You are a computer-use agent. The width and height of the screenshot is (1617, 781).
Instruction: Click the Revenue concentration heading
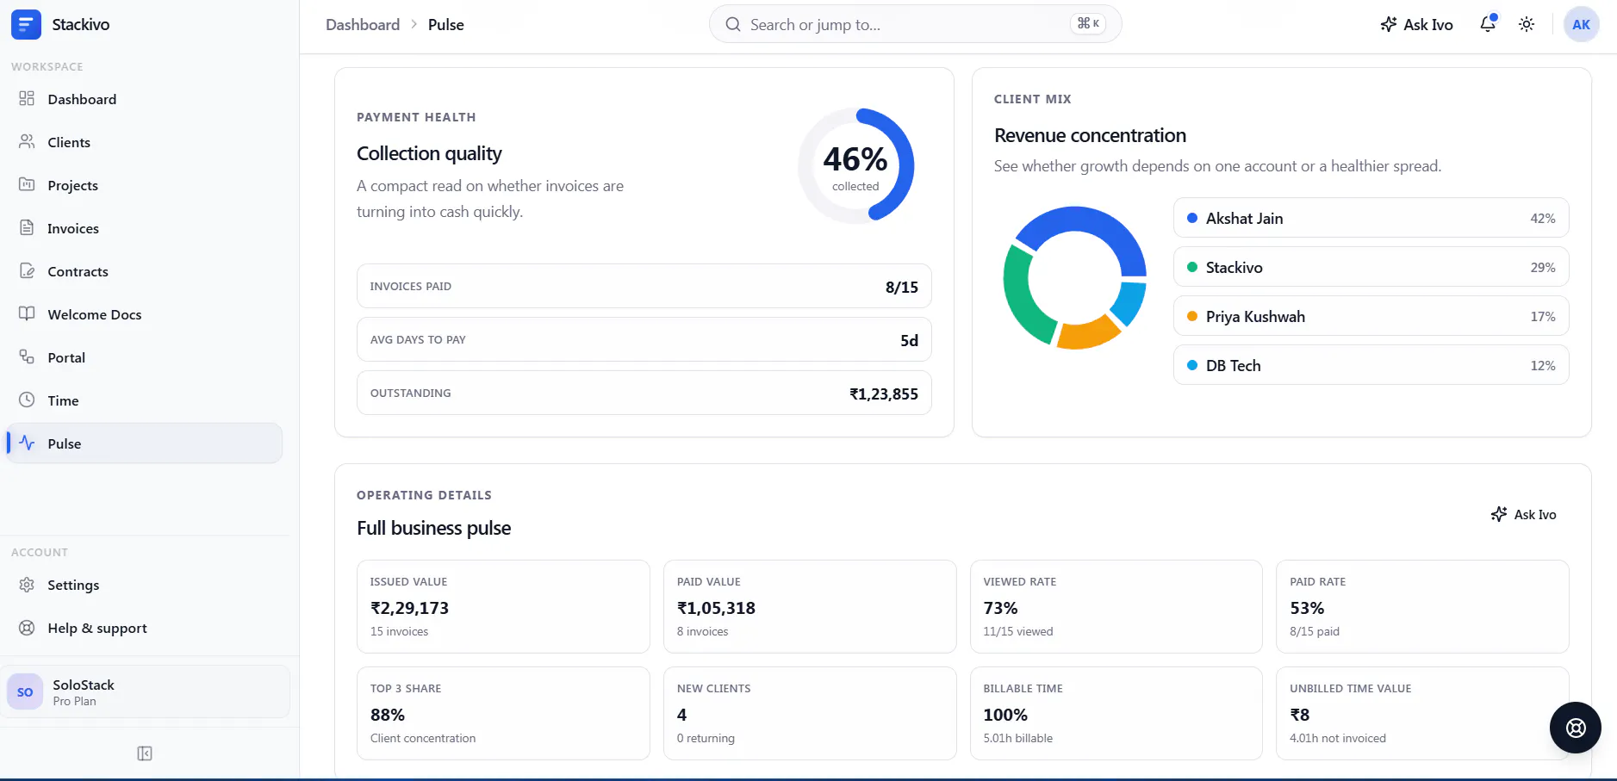click(x=1090, y=135)
